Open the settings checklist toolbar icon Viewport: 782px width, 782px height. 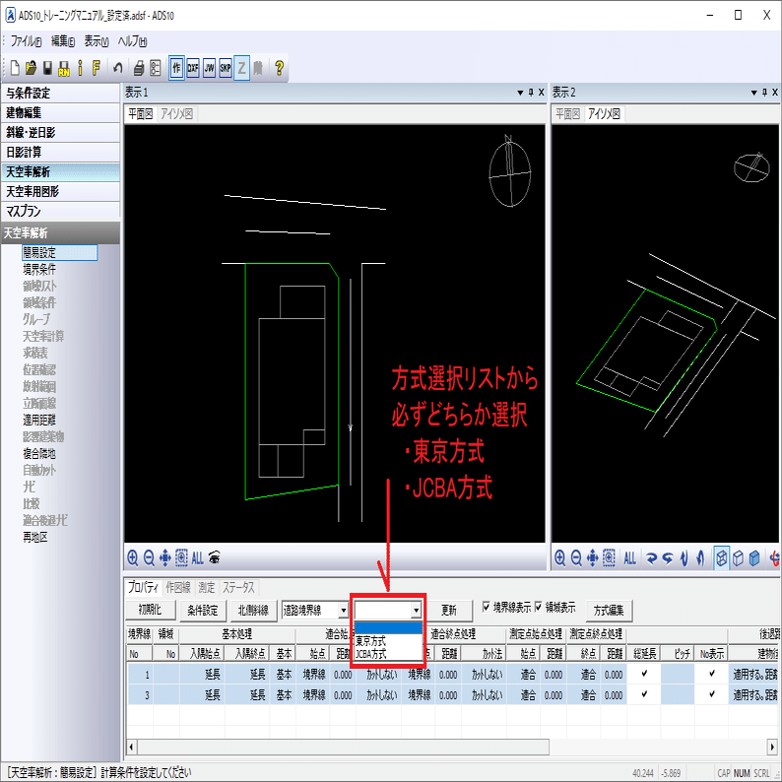(x=156, y=68)
